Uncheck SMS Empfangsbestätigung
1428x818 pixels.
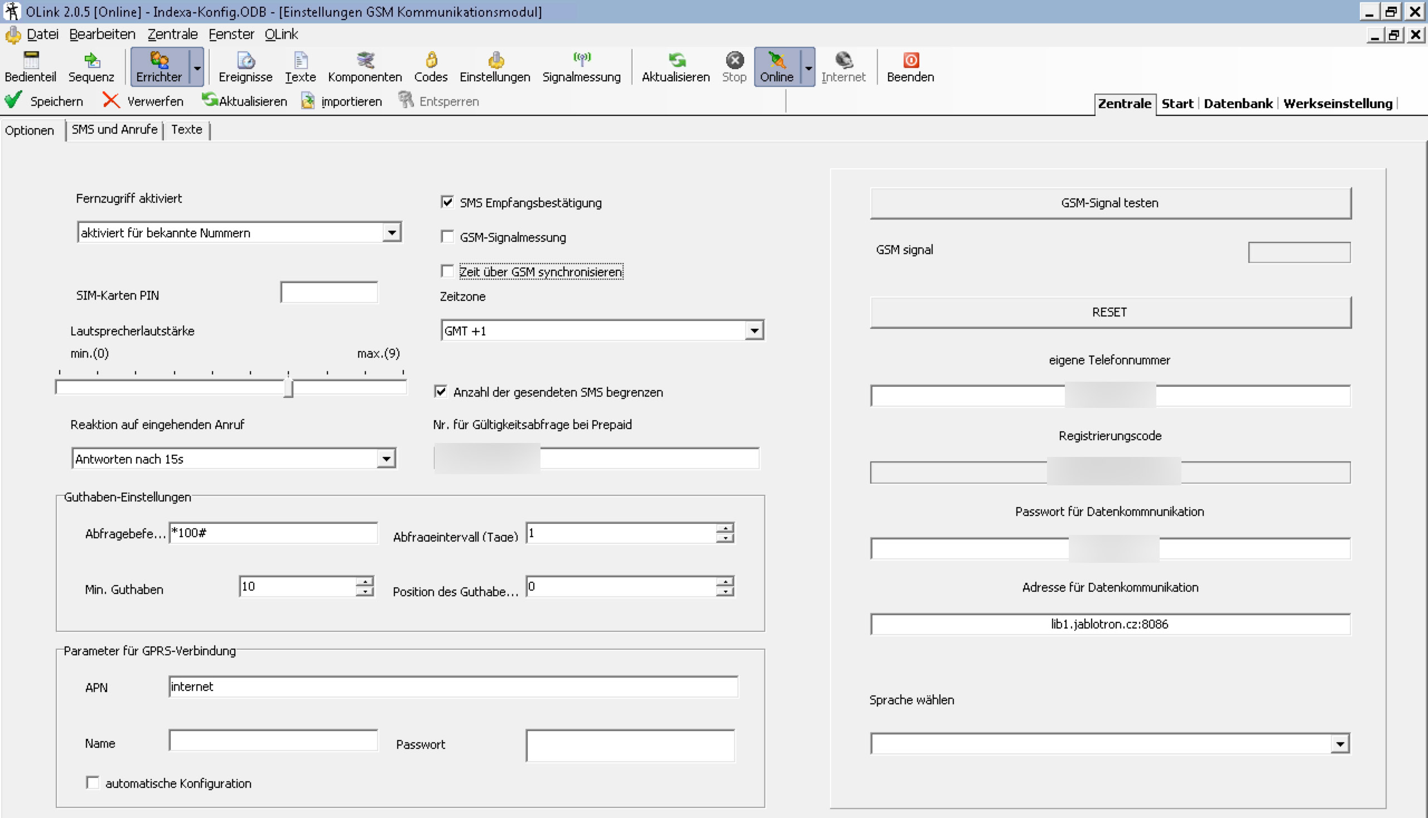pos(447,202)
